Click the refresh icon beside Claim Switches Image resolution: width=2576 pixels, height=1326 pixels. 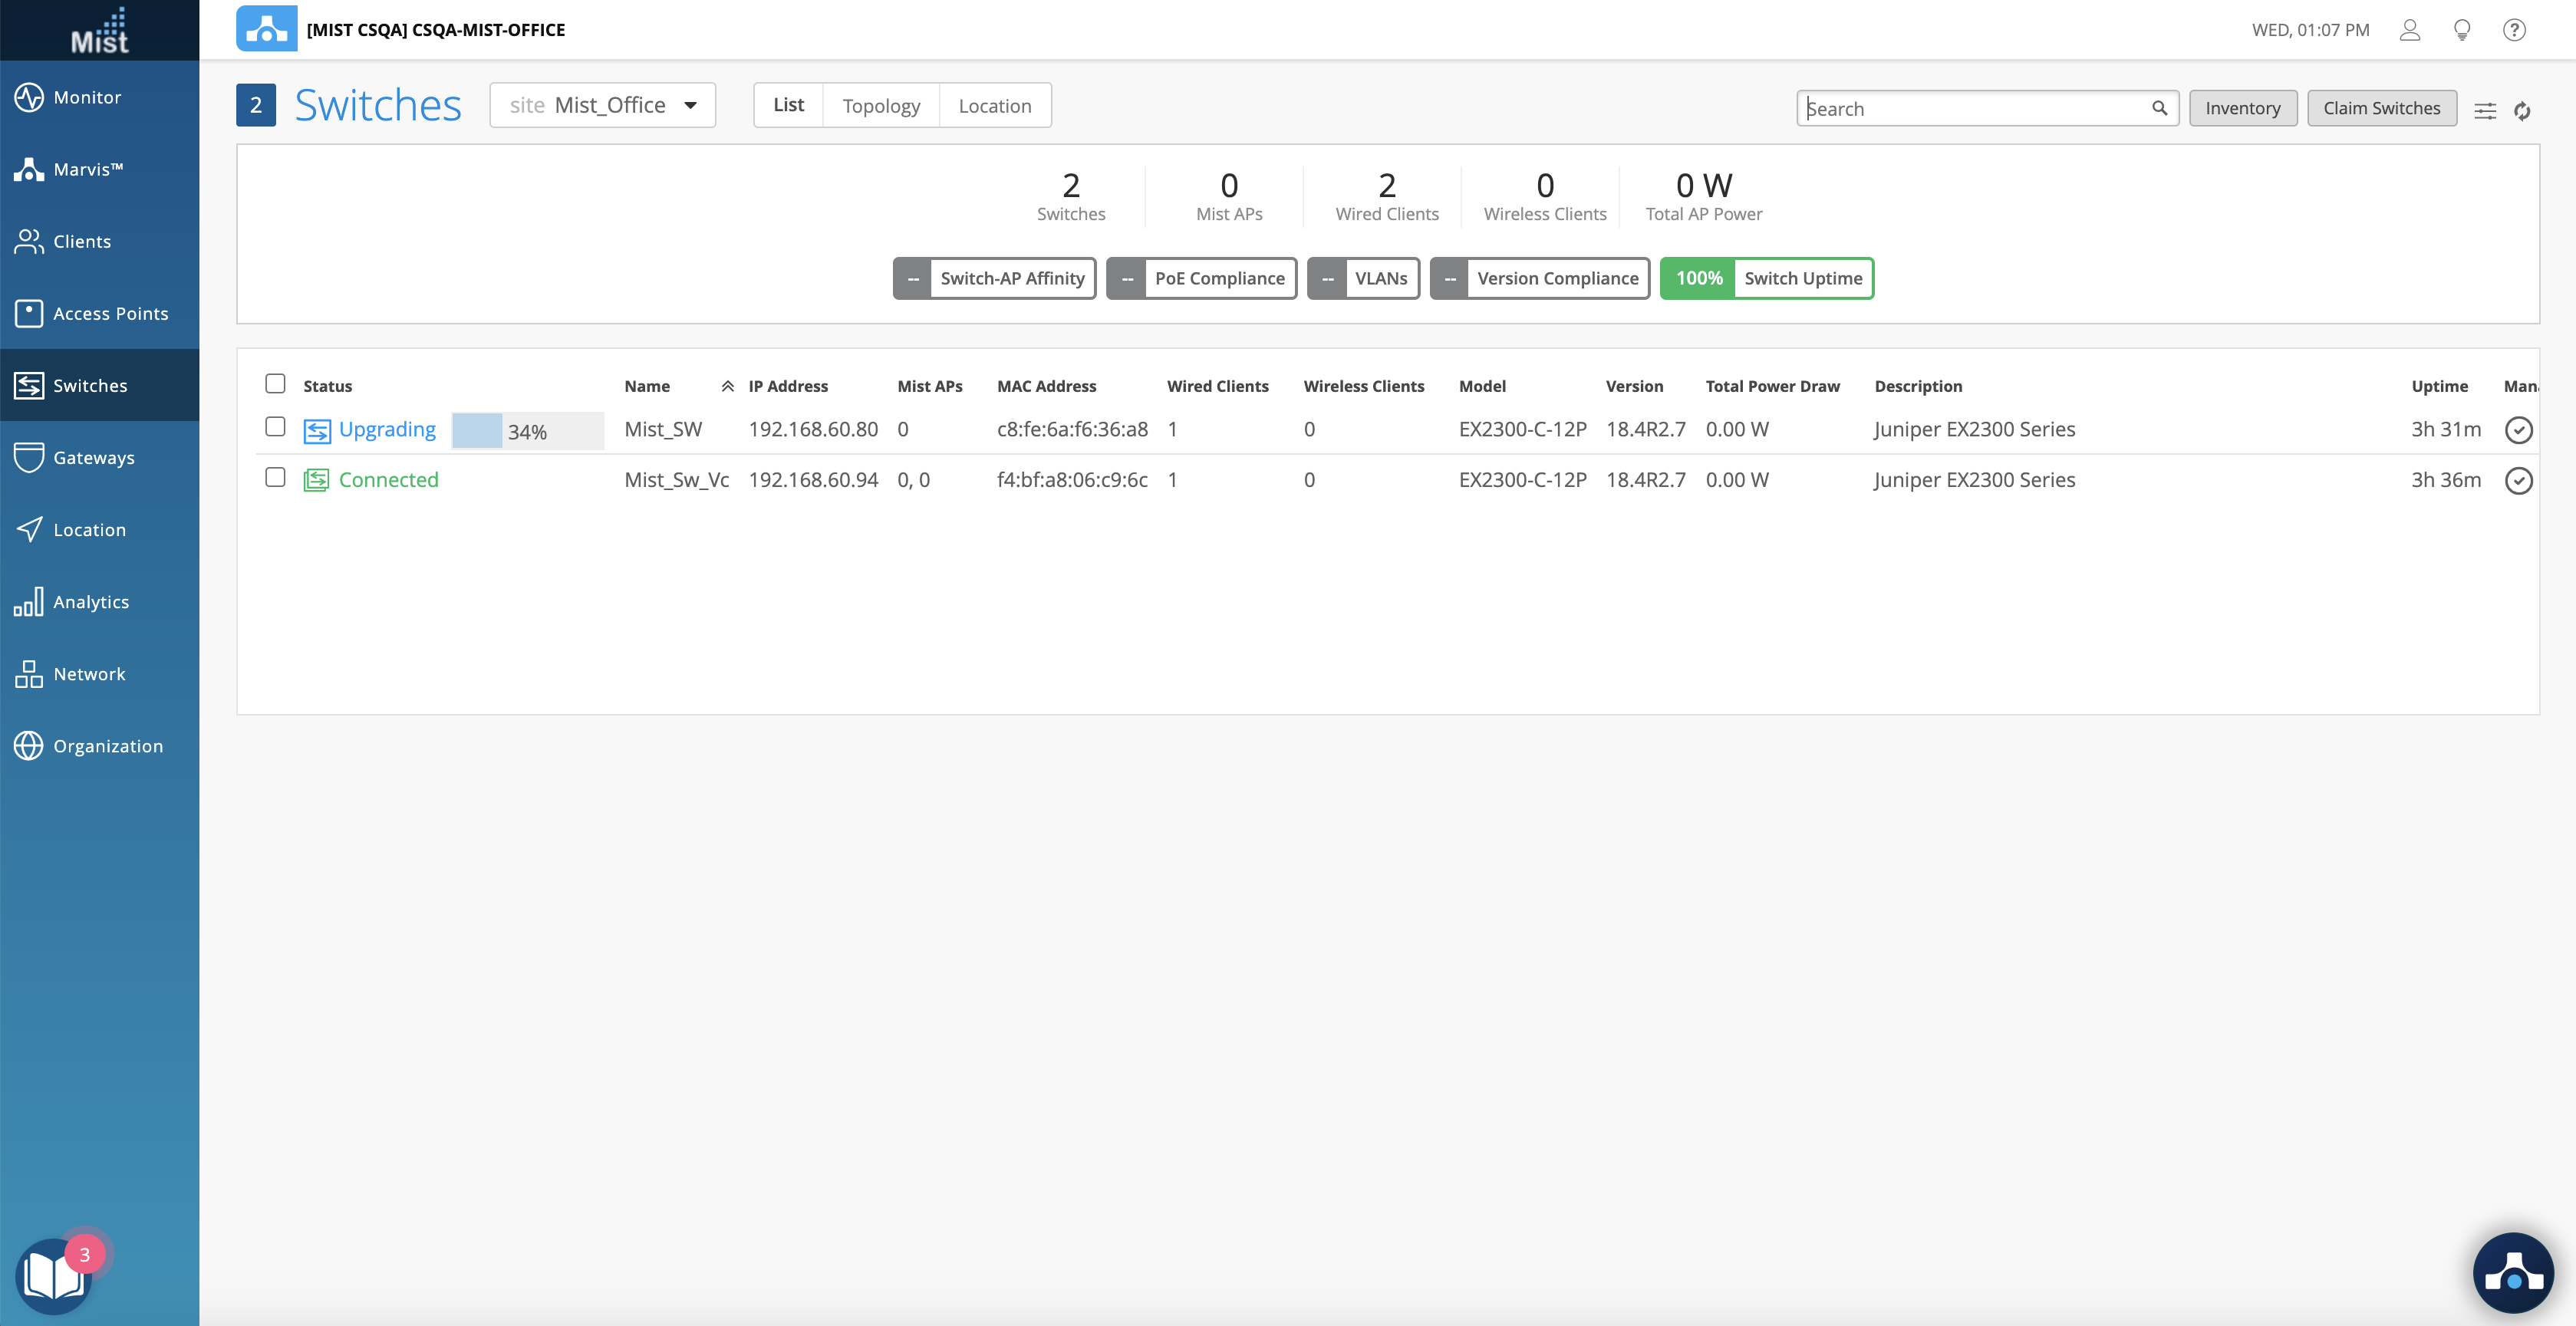click(x=2522, y=110)
